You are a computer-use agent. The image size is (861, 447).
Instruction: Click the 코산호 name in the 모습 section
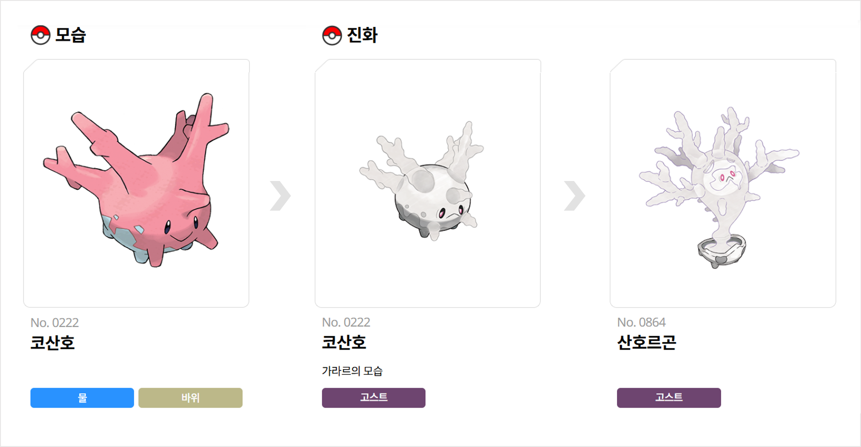[52, 343]
